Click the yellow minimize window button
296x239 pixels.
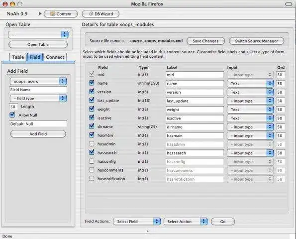click(x=12, y=4)
